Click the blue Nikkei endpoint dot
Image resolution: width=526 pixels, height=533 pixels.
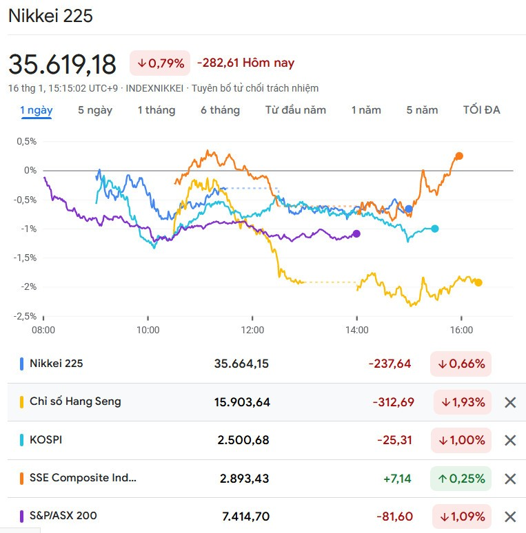pos(409,209)
